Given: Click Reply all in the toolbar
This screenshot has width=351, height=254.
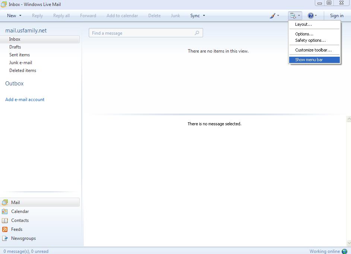Looking at the screenshot, I should coord(61,16).
